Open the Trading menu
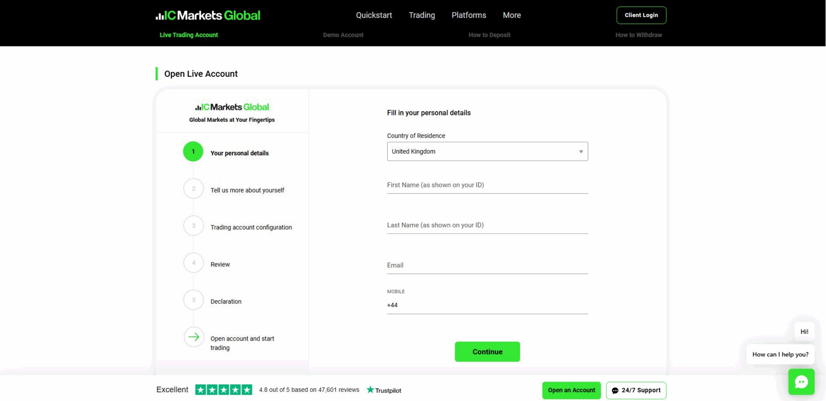The image size is (826, 401). point(422,15)
